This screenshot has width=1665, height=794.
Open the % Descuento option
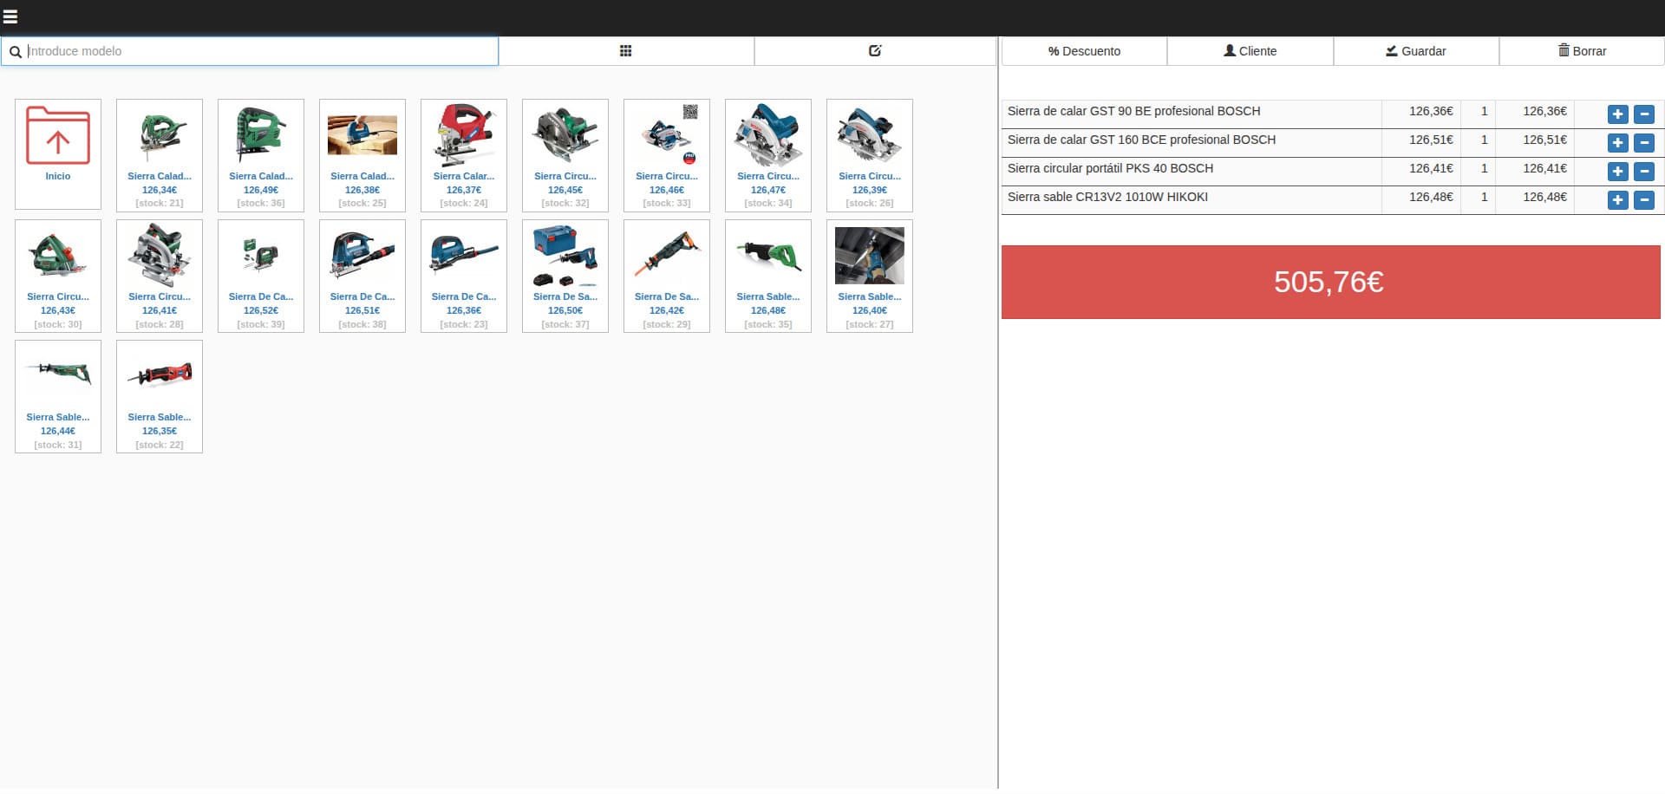(x=1084, y=51)
